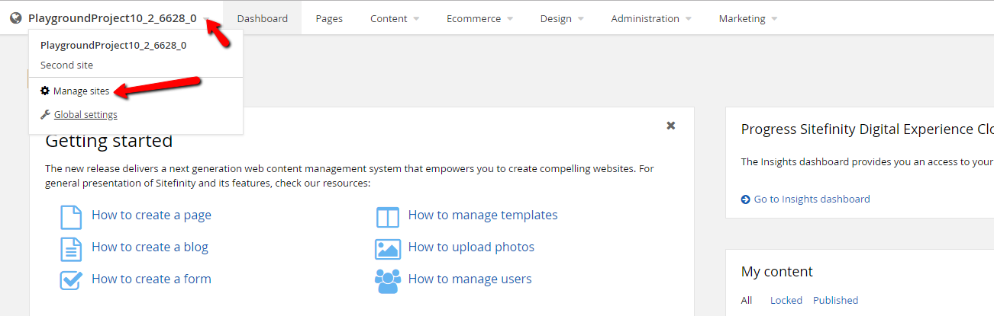Open the Ecommerce dropdown menu
The width and height of the screenshot is (994, 316).
tap(479, 18)
